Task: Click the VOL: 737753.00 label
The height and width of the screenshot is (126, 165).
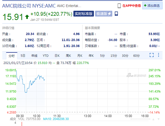Action: tap(29, 119)
